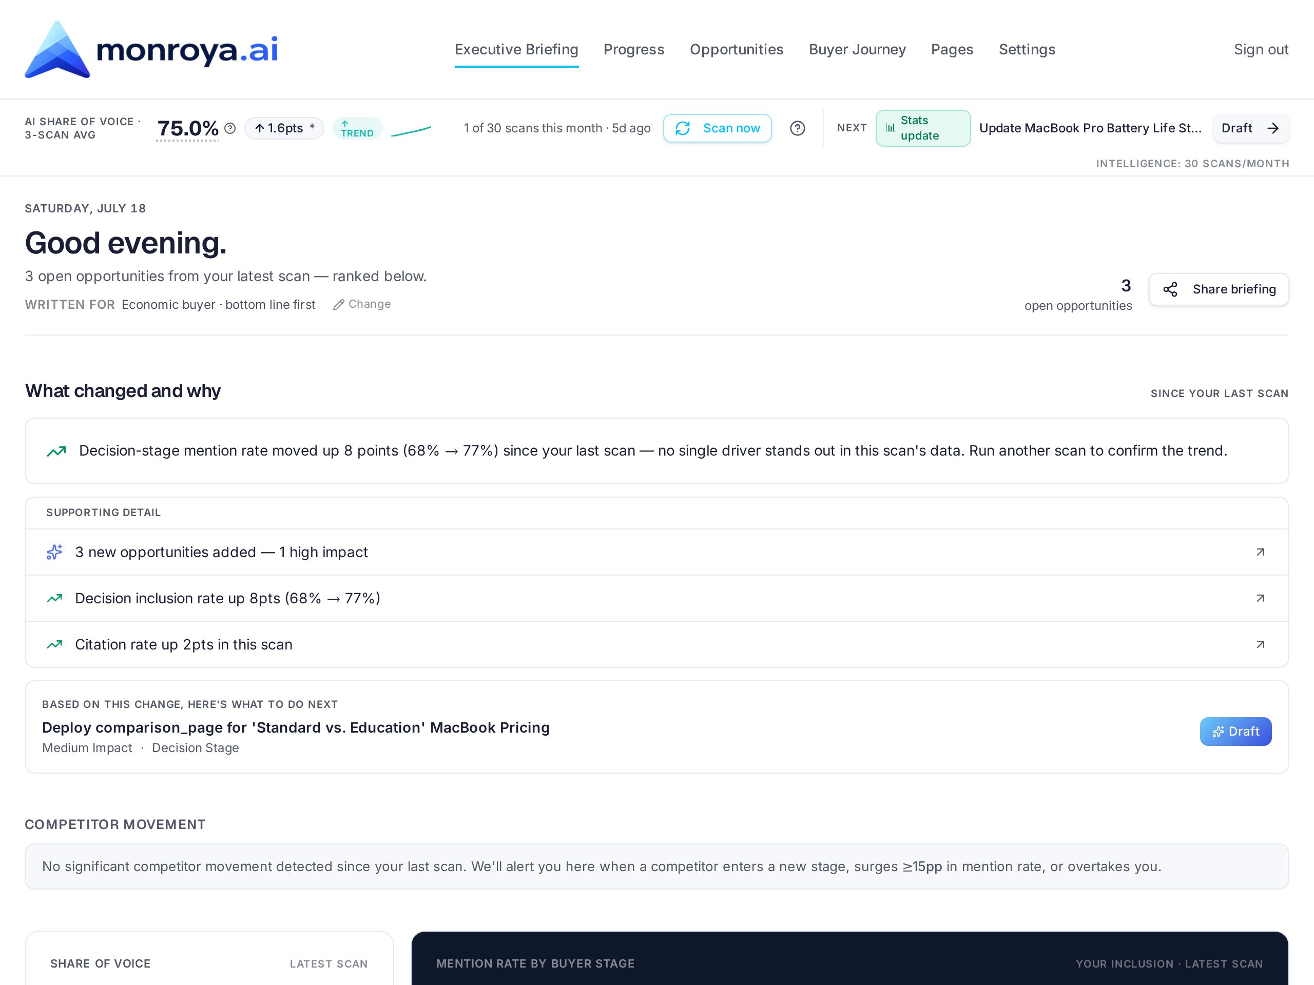Viewport: 1314px width, 985px height.
Task: Click the arrow on Decision inclusion row
Action: [x=1261, y=599]
